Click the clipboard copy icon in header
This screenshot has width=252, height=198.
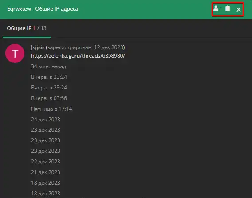(228, 8)
